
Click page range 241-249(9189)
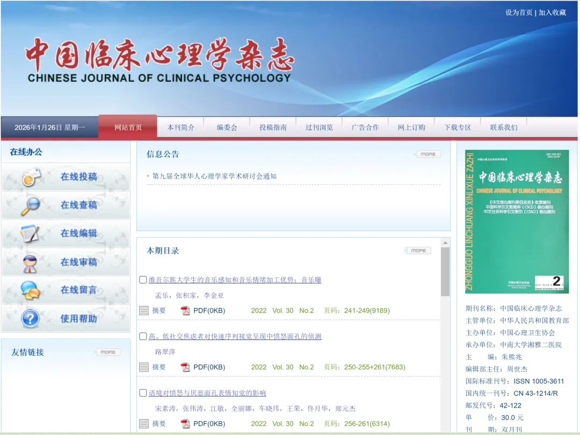pos(367,311)
